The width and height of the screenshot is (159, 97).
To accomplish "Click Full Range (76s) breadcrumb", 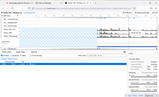I will (x=30, y=13).
